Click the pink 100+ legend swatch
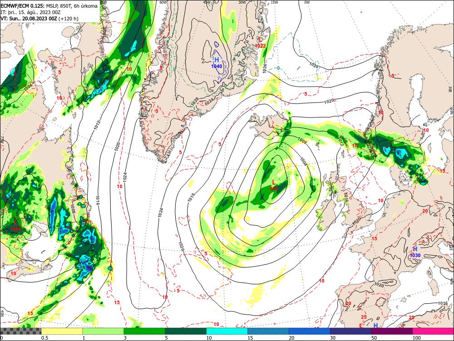 coord(433,331)
